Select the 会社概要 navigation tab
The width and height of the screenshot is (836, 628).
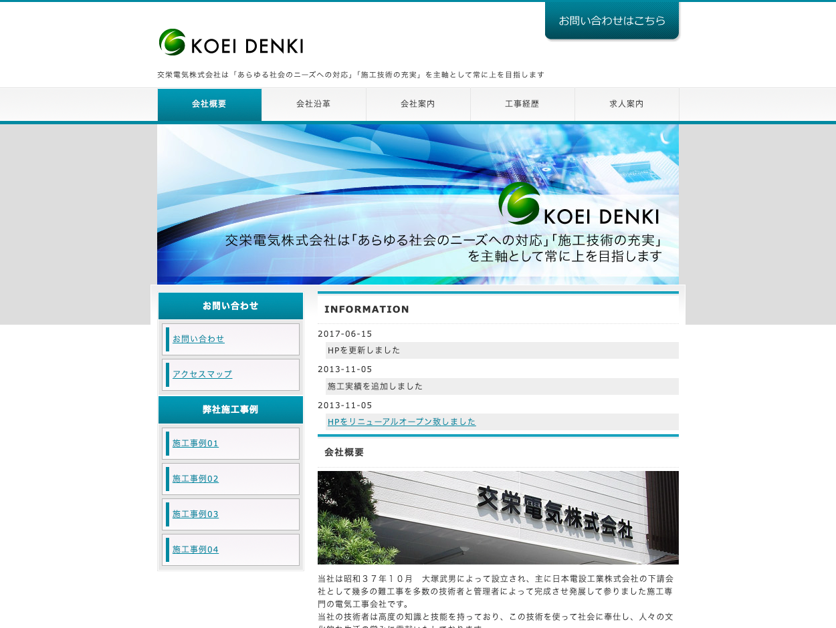click(209, 104)
